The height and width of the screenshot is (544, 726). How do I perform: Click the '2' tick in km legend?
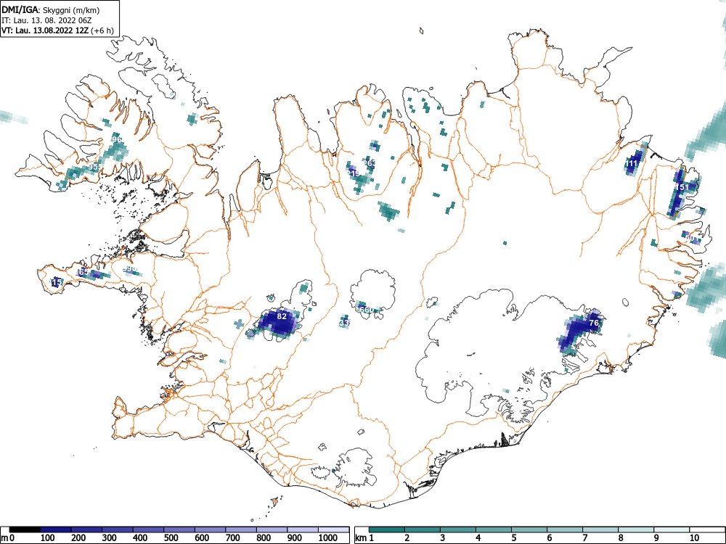tap(407, 538)
